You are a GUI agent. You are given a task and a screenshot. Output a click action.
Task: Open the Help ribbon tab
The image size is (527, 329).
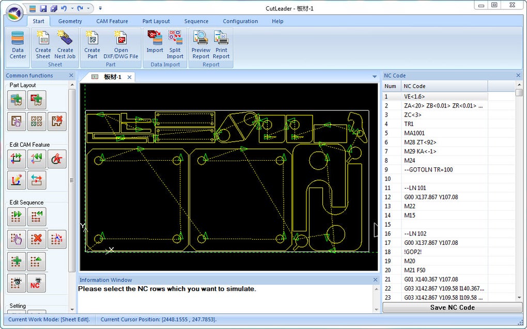[x=277, y=21]
